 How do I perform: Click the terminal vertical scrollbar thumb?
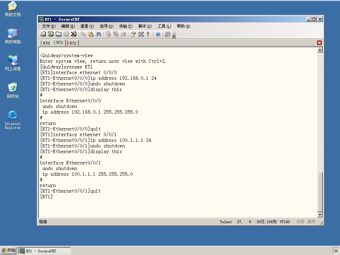320,192
